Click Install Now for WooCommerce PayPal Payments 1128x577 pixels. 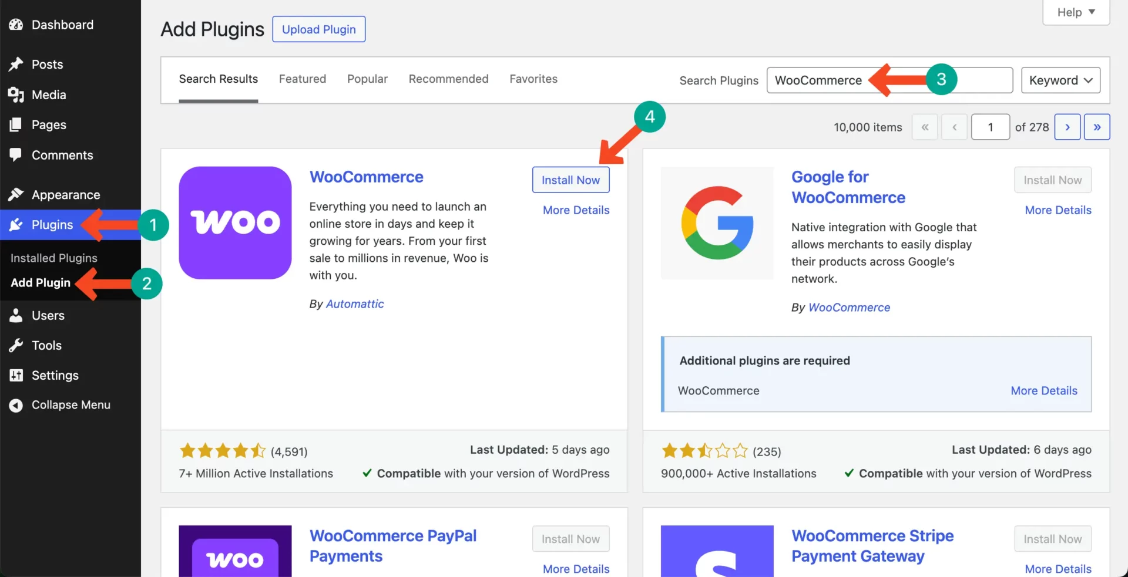tap(570, 539)
